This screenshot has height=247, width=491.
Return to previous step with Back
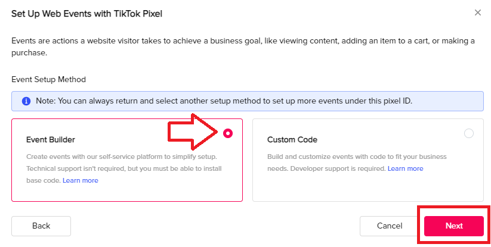click(x=41, y=226)
